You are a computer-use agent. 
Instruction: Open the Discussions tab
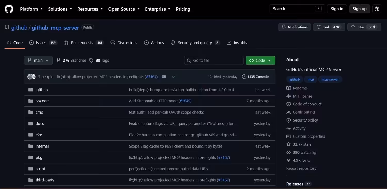click(x=124, y=43)
